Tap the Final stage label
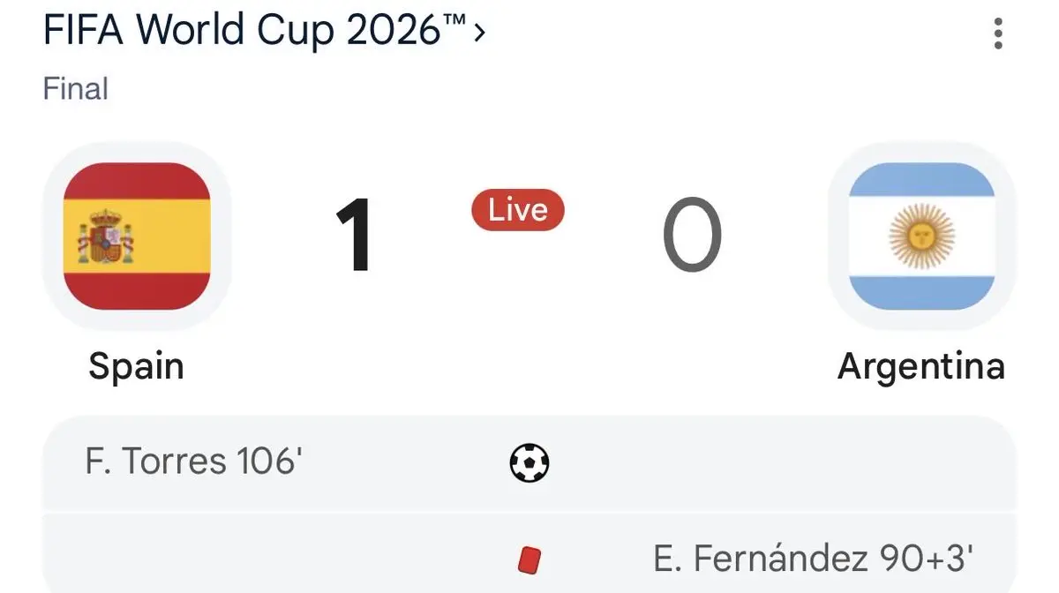 point(76,89)
